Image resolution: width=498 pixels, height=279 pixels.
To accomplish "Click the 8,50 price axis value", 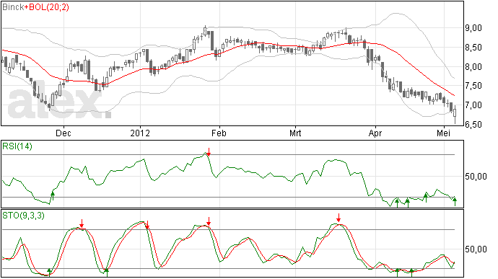I will click(x=473, y=48).
